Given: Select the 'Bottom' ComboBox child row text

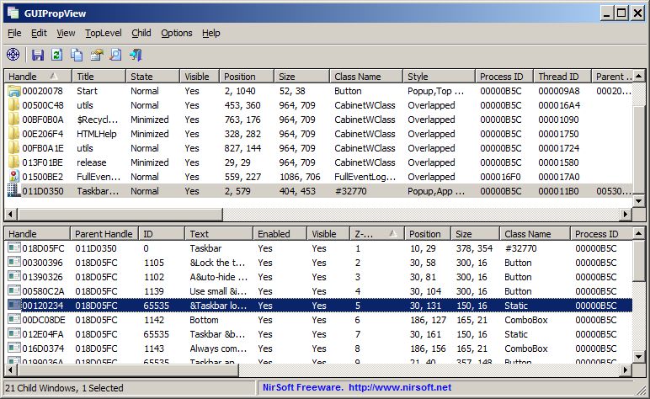Looking at the screenshot, I should click(x=204, y=320).
